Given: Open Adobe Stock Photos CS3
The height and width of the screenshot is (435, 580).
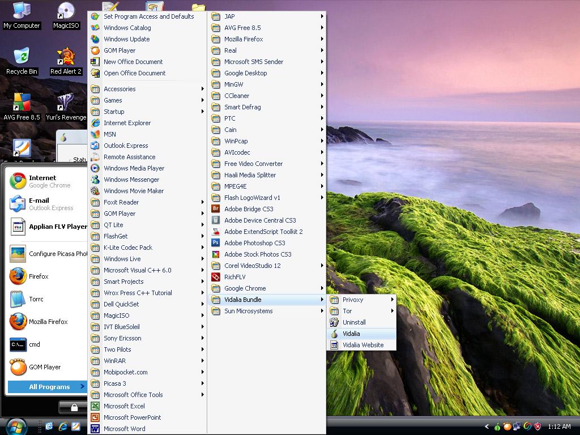Looking at the screenshot, I should (x=267, y=254).
